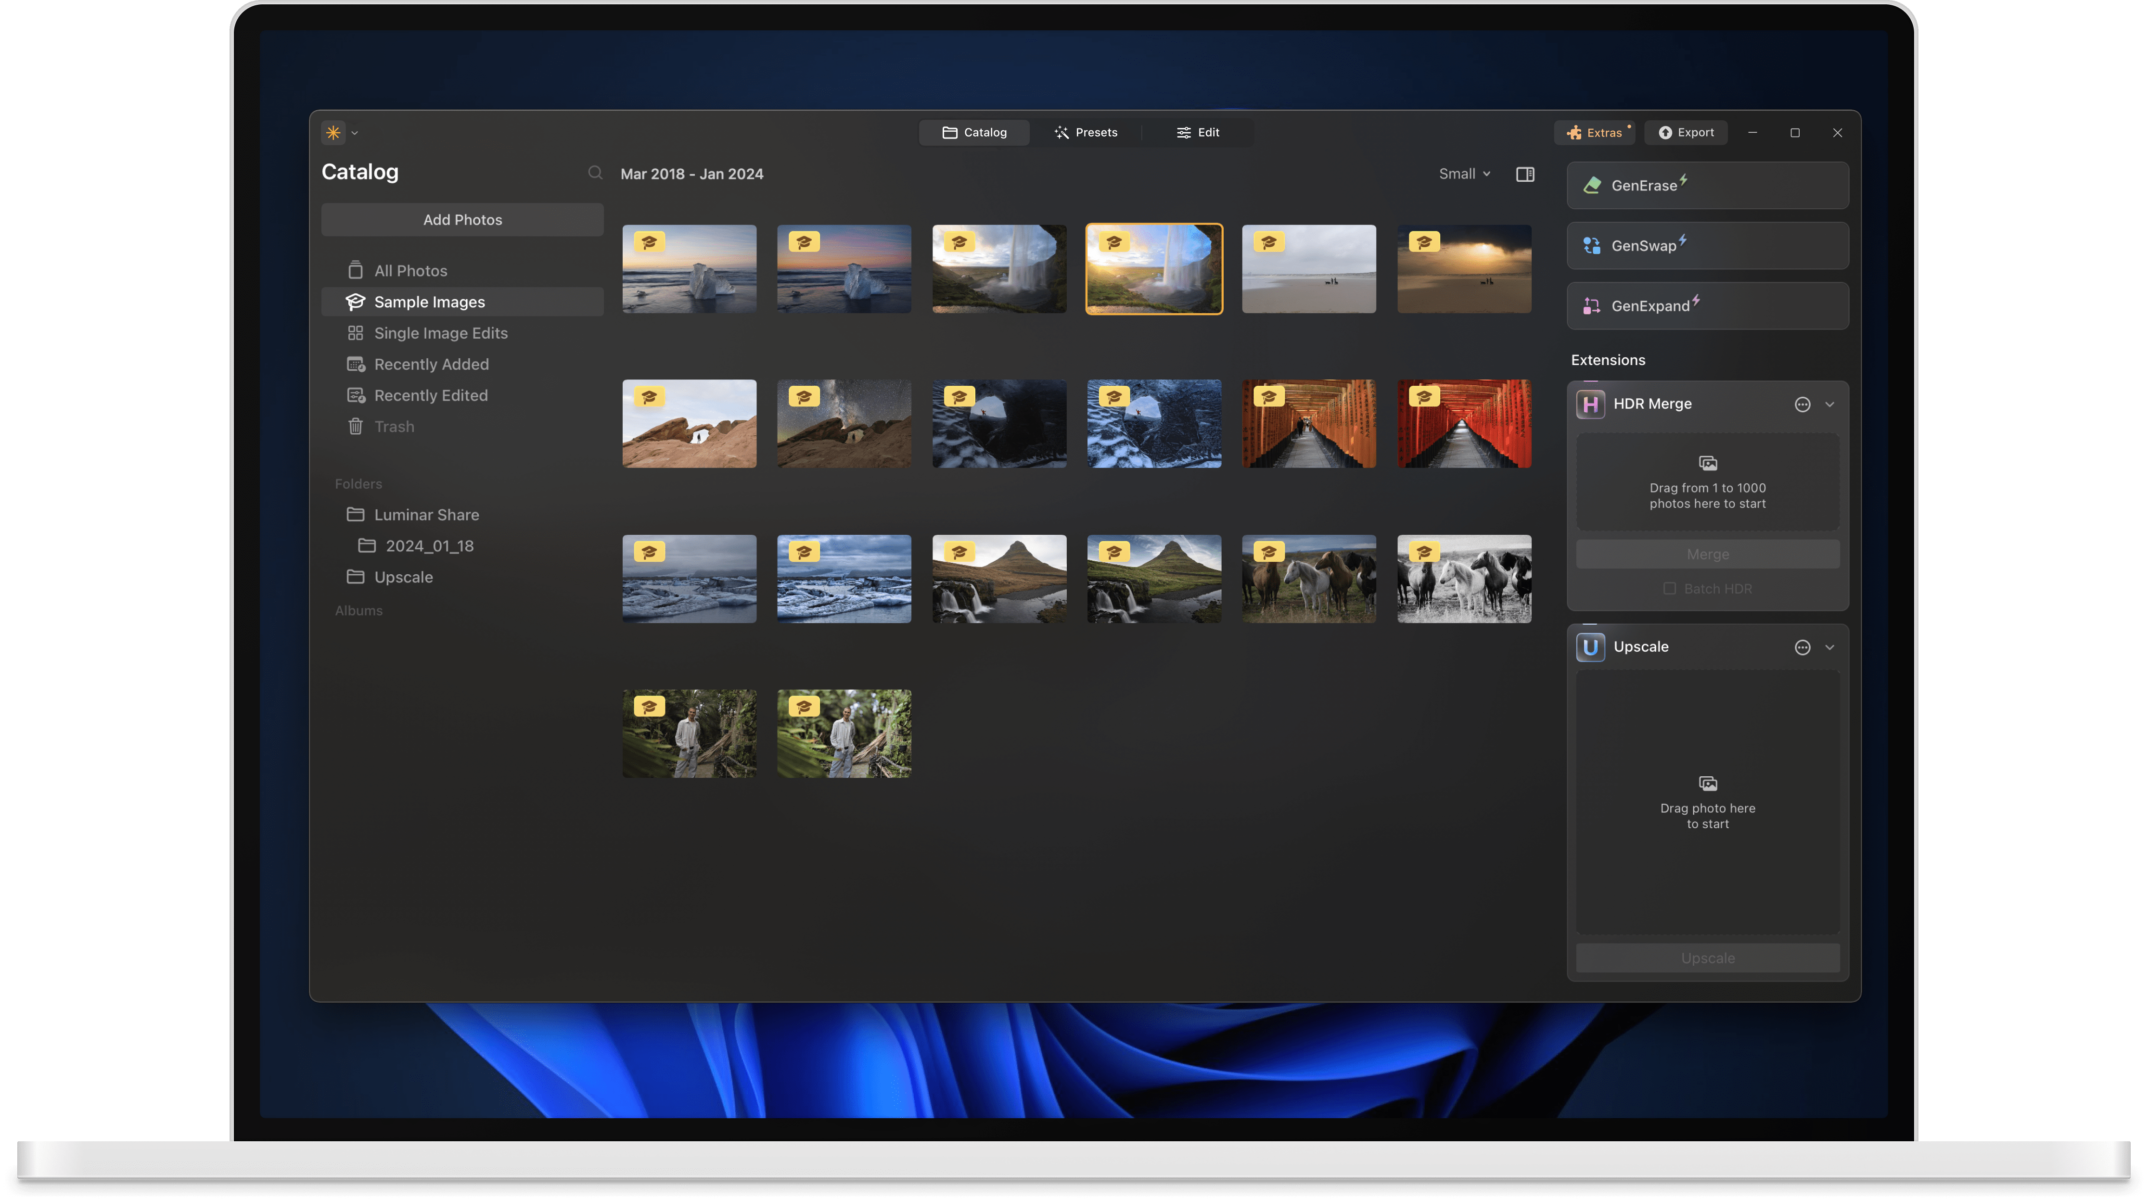Select the GenExpand tool
Screen dimensions: 2148x1199
pos(1706,306)
